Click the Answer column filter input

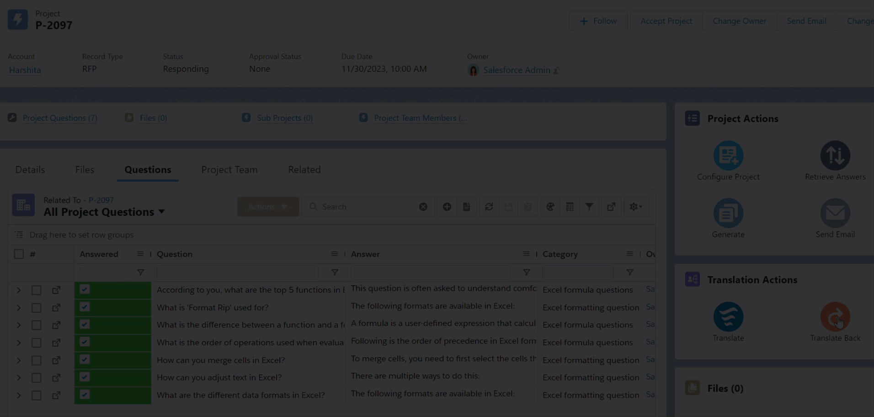430,273
